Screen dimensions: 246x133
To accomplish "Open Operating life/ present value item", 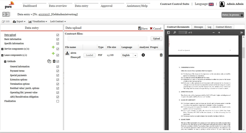I will [24, 93].
